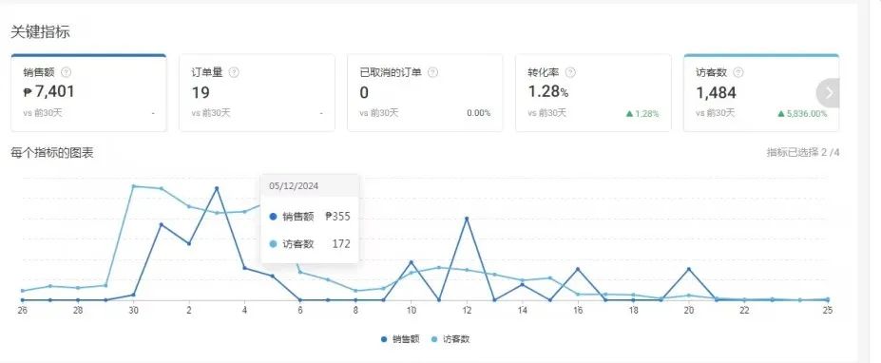Click help icon next to 转化率
Screen dimensions: 881x363
coord(570,72)
